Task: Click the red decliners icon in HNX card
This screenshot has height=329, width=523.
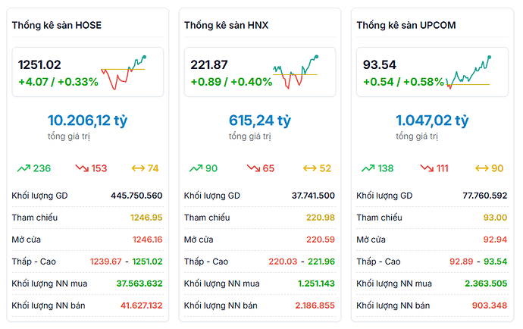Action: [x=255, y=168]
